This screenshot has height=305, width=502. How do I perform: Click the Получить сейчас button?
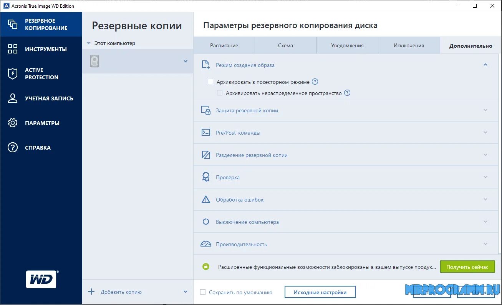(x=467, y=267)
